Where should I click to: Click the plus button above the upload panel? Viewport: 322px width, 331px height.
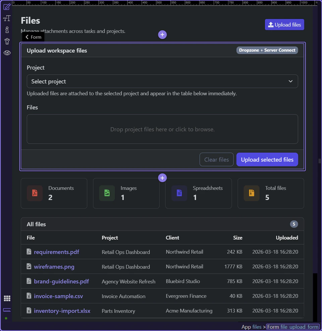coord(162,35)
